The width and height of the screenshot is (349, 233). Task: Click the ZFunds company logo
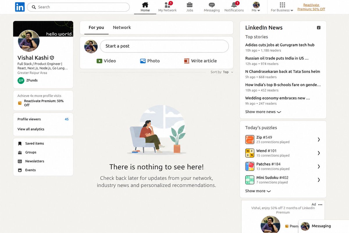tap(21, 80)
